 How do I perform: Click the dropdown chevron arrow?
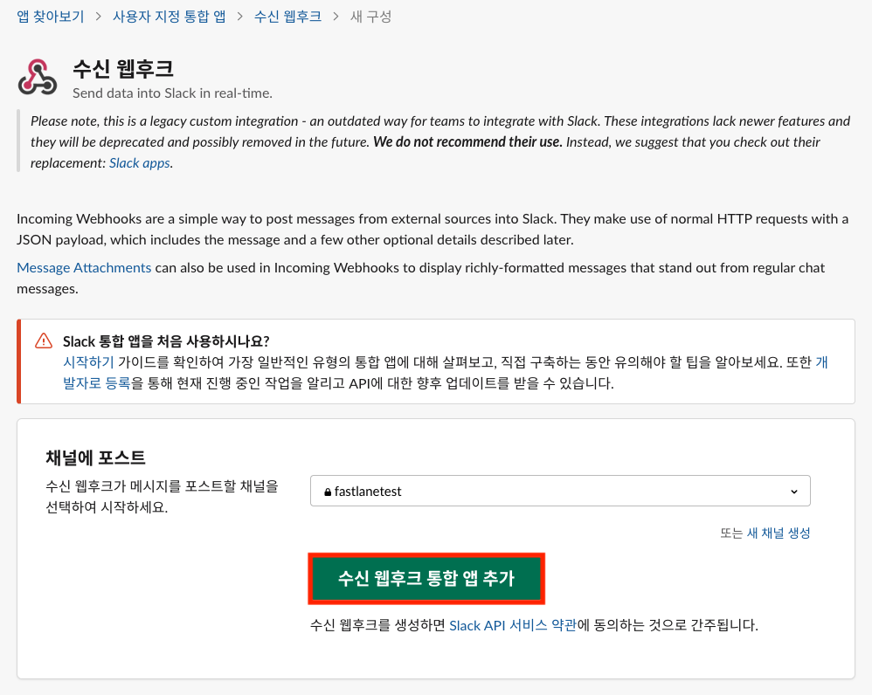(x=794, y=492)
